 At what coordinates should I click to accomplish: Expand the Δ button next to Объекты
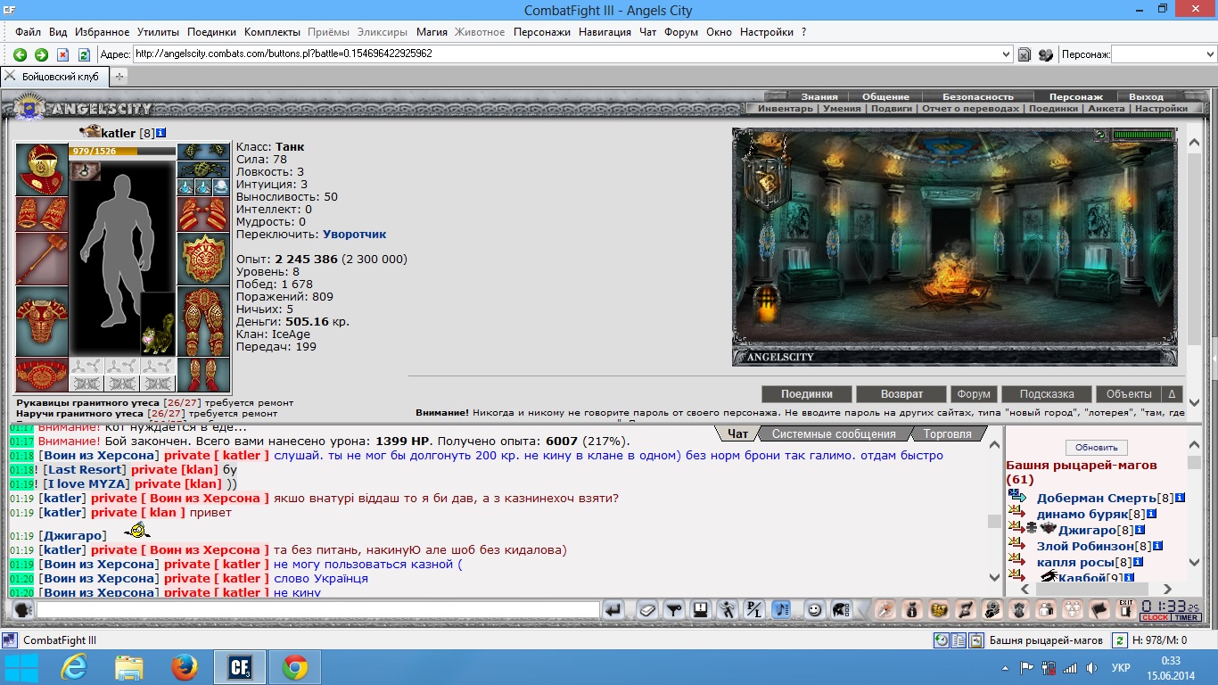[x=1172, y=394]
